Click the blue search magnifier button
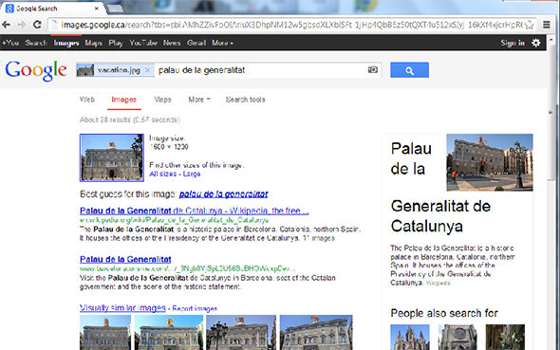This screenshot has height=350, width=560. click(x=409, y=70)
